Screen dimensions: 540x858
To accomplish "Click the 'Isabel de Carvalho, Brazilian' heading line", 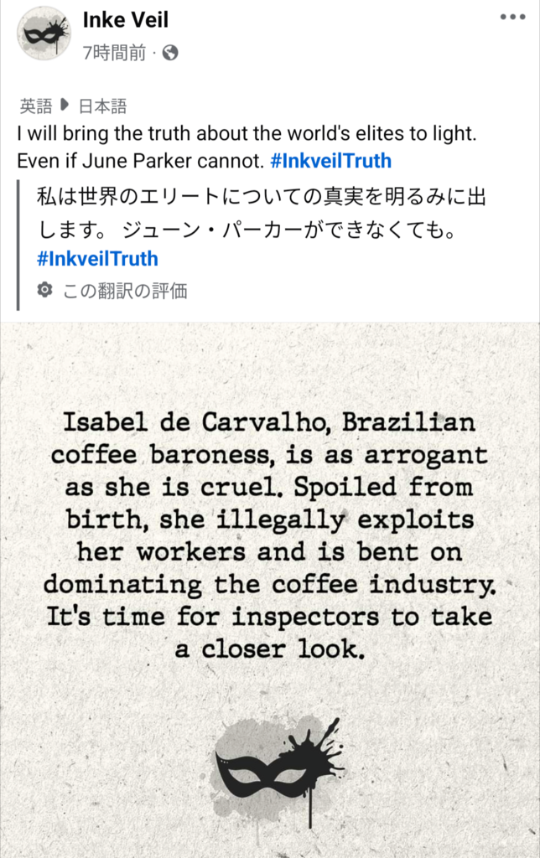I will tap(269, 422).
